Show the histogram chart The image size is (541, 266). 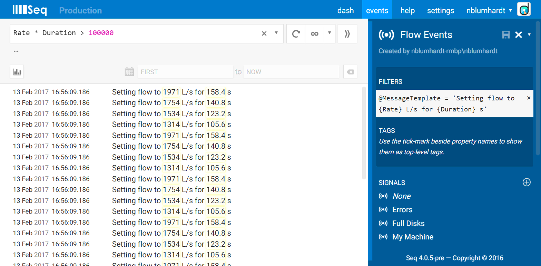coord(17,72)
